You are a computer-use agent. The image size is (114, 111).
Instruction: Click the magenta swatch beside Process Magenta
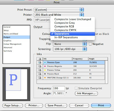coord(45,66)
